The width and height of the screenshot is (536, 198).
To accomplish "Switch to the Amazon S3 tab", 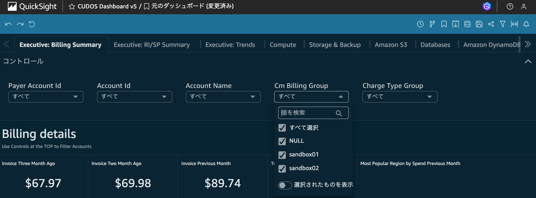I will pos(391,45).
